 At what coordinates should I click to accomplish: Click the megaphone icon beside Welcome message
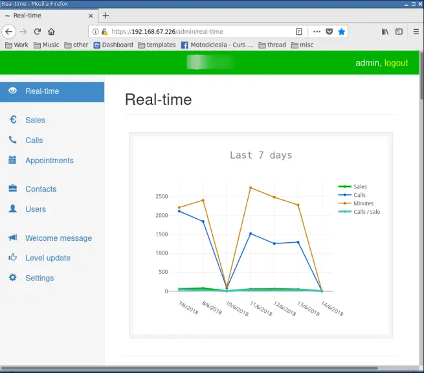12,238
